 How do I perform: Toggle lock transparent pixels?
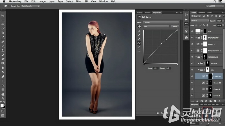coord(196,25)
